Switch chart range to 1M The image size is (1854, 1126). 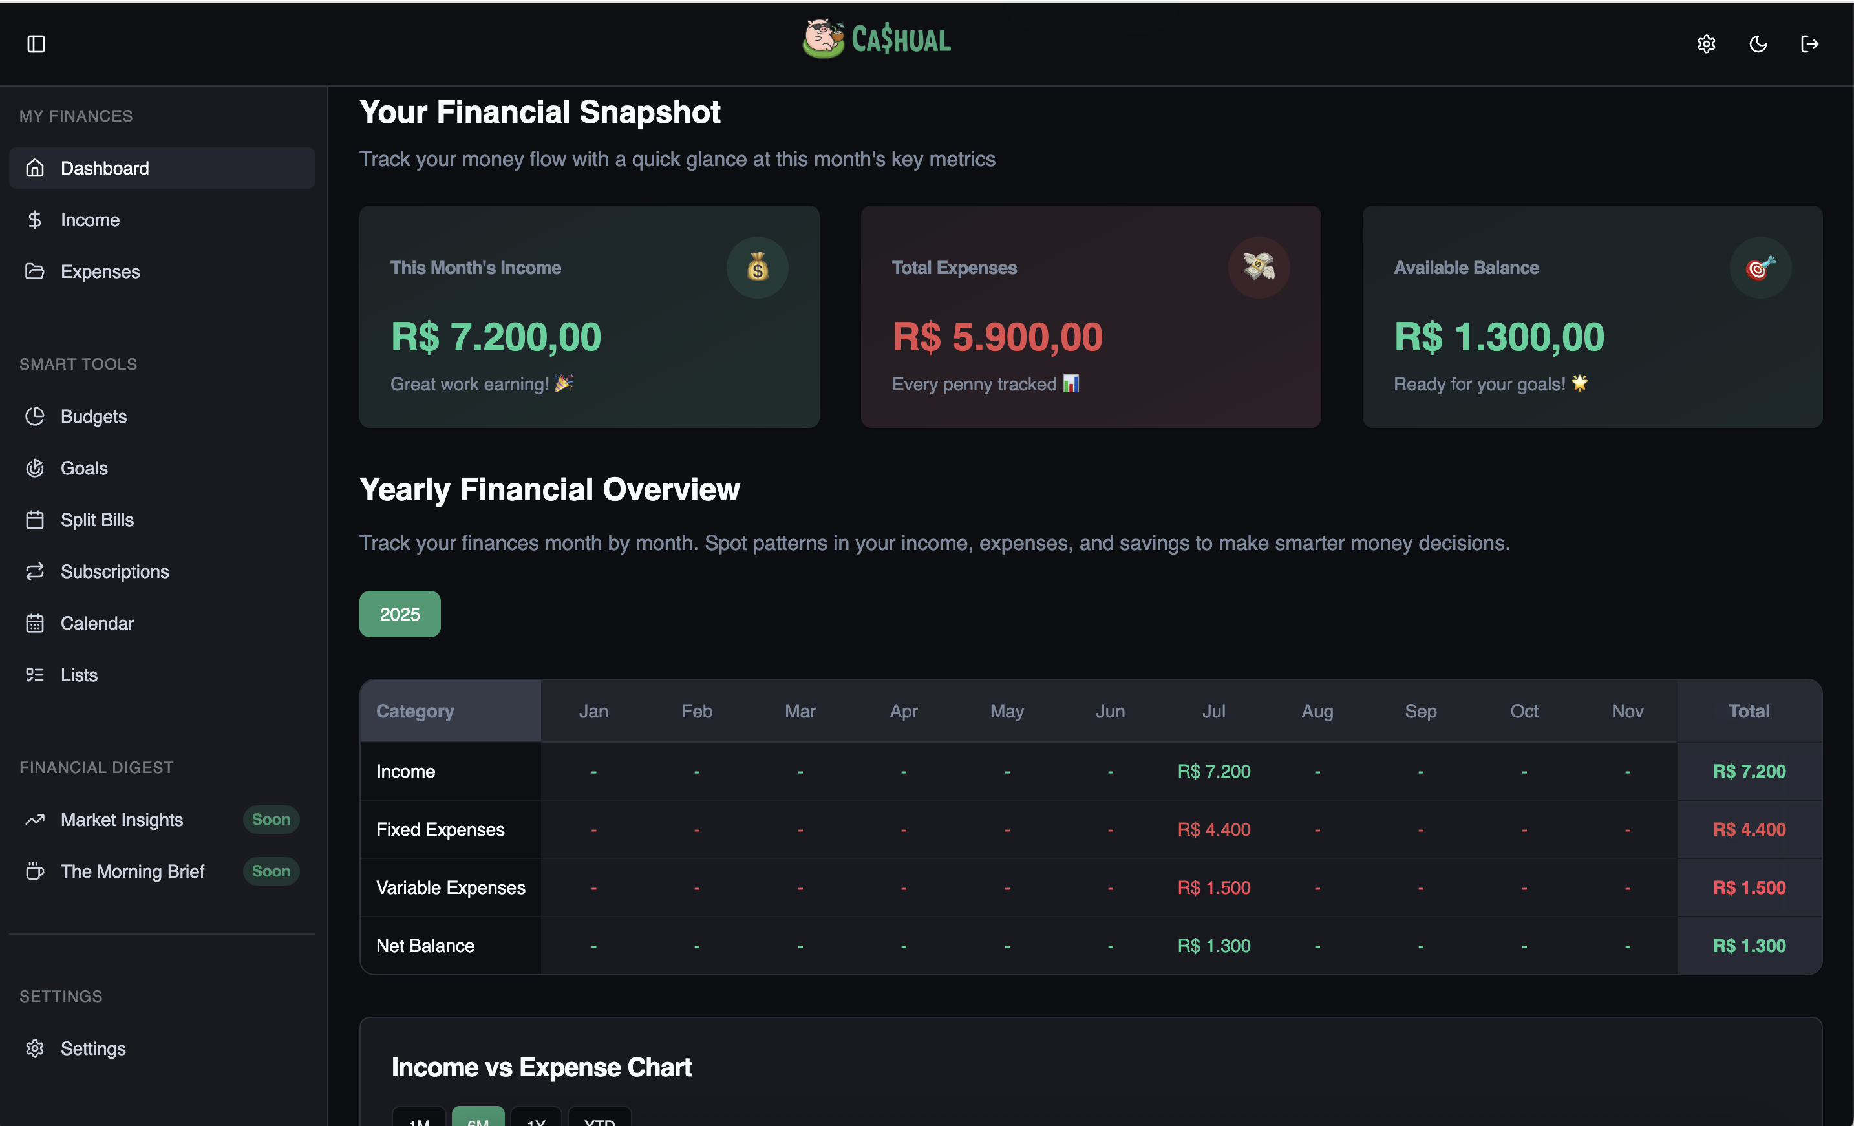click(419, 1117)
